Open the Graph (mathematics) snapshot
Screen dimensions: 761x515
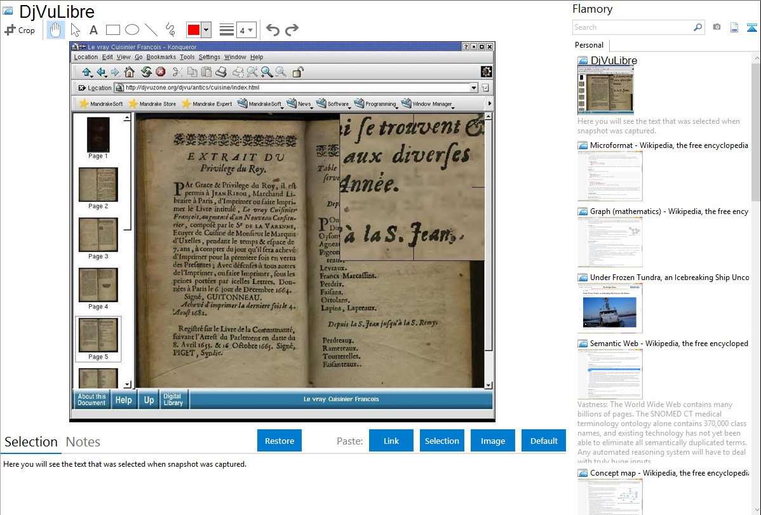[669, 211]
